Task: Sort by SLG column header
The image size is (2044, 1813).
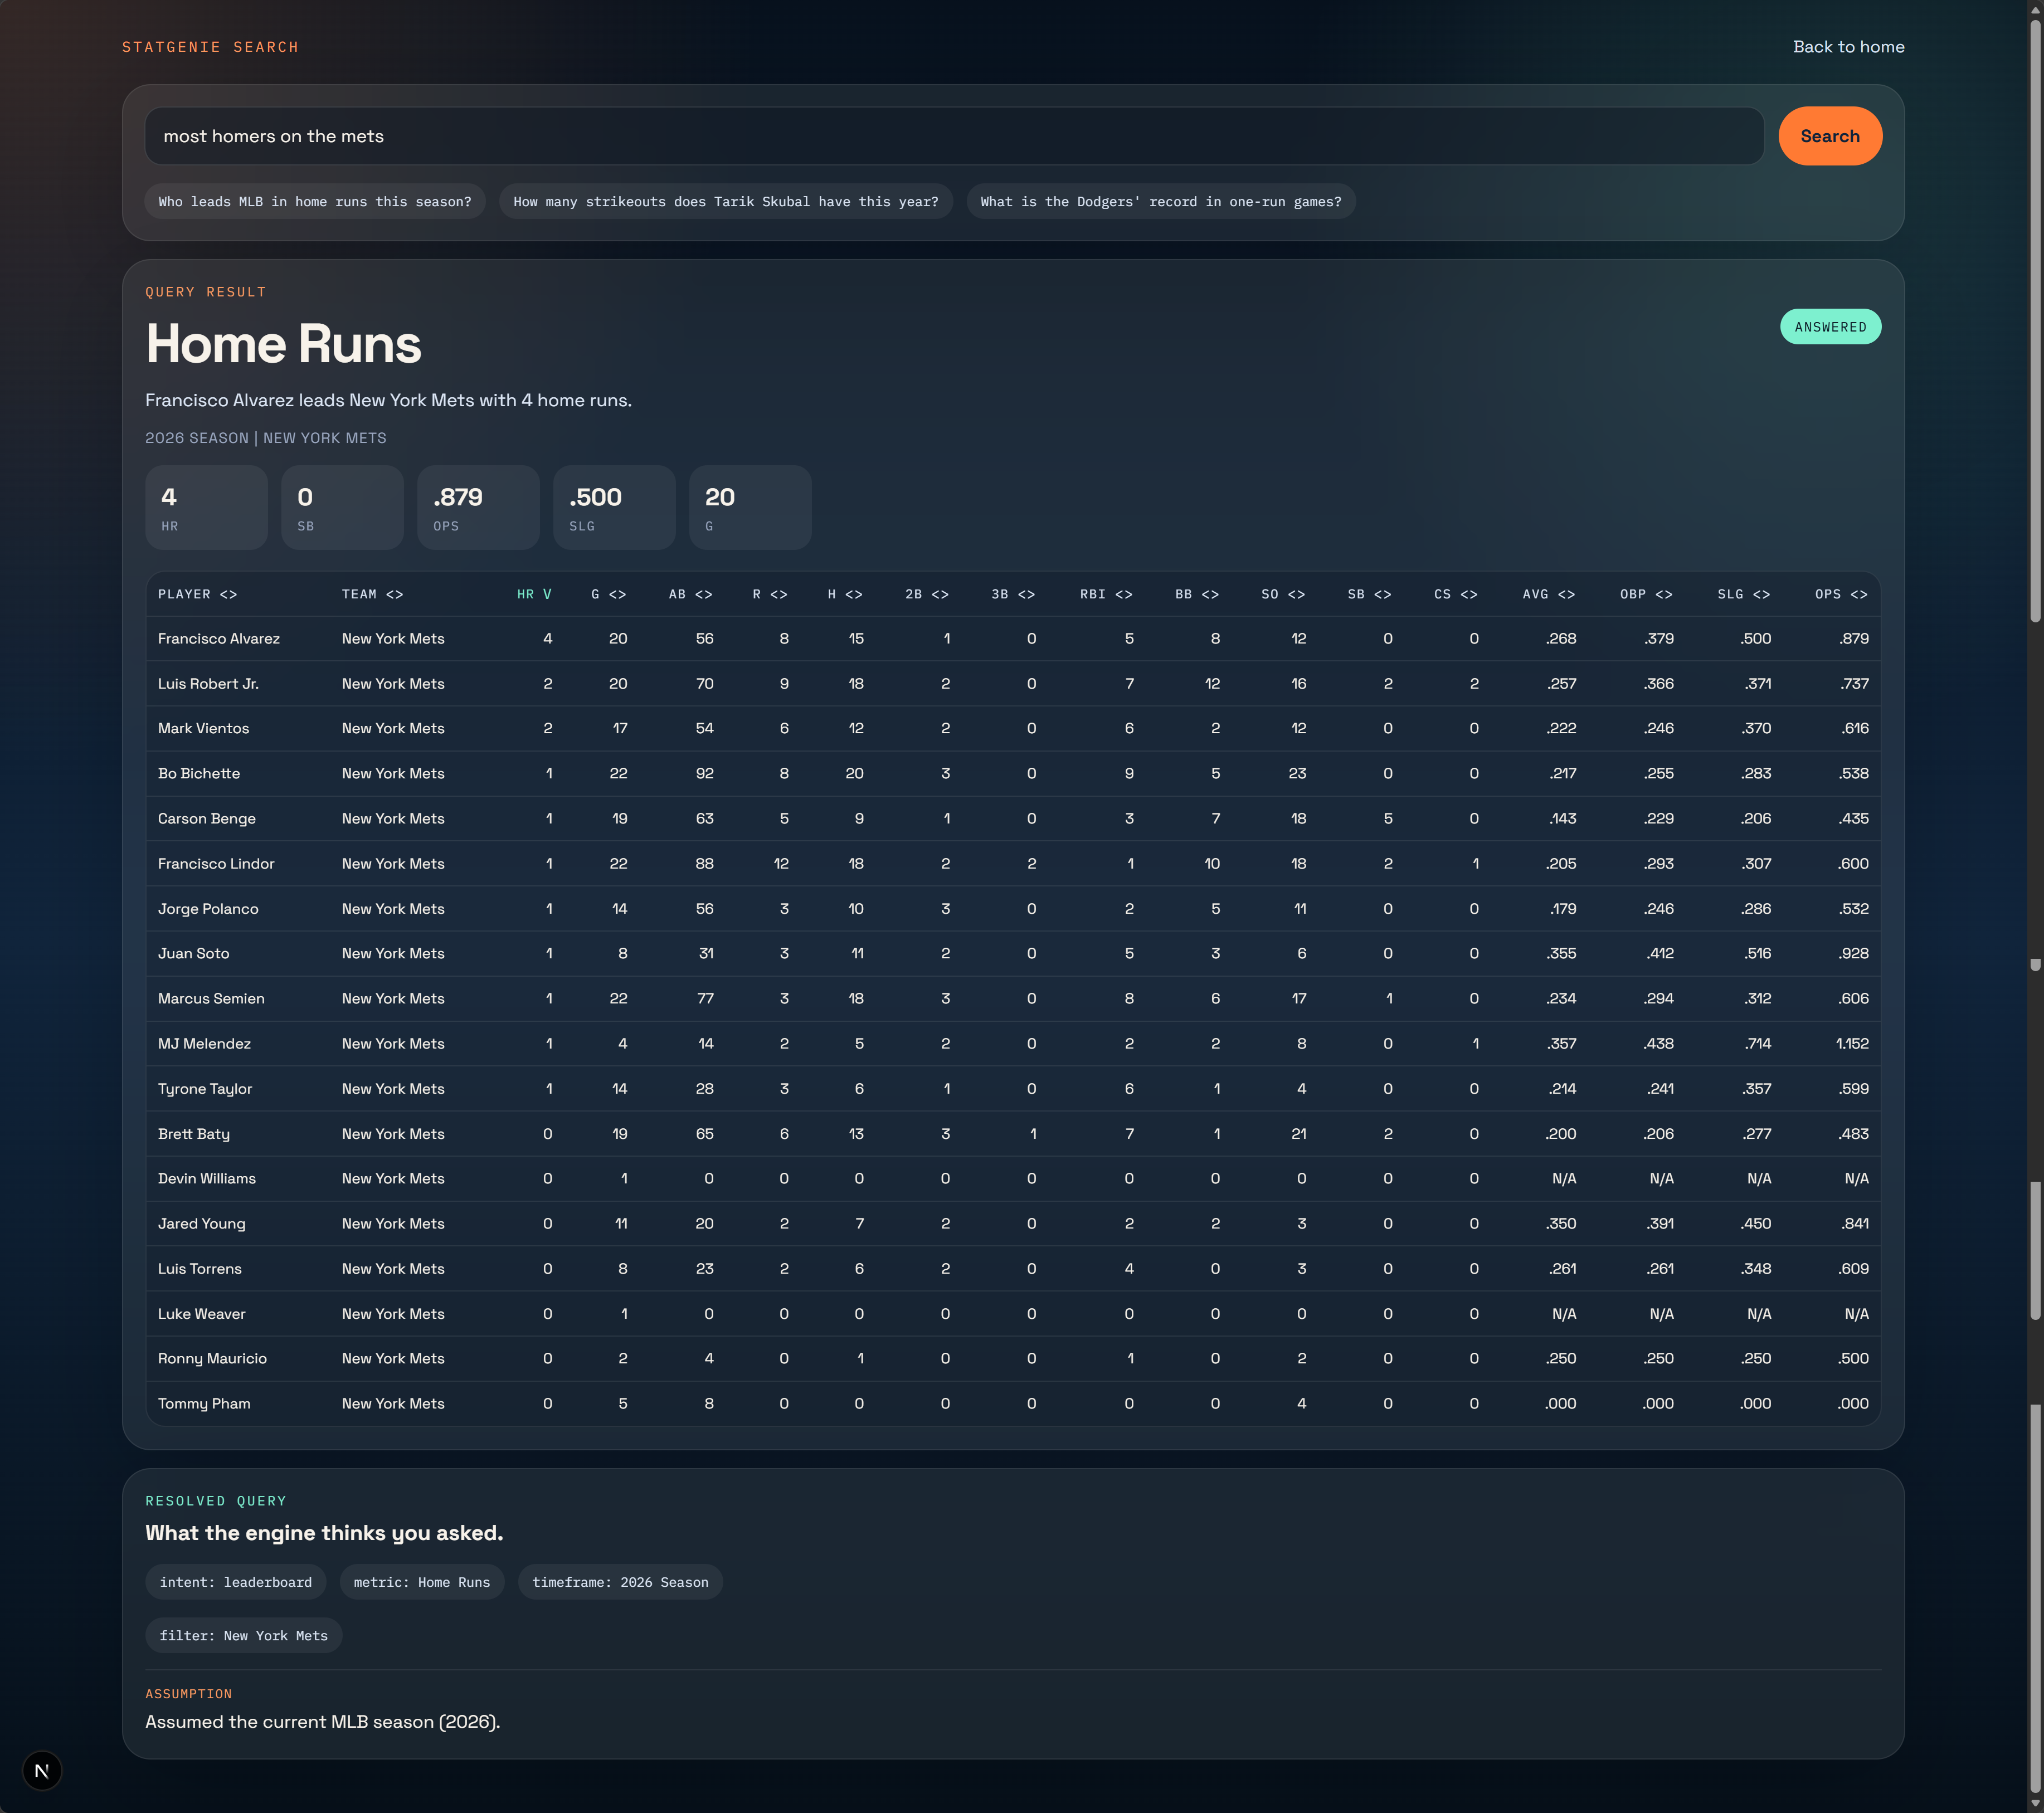Action: [1743, 594]
